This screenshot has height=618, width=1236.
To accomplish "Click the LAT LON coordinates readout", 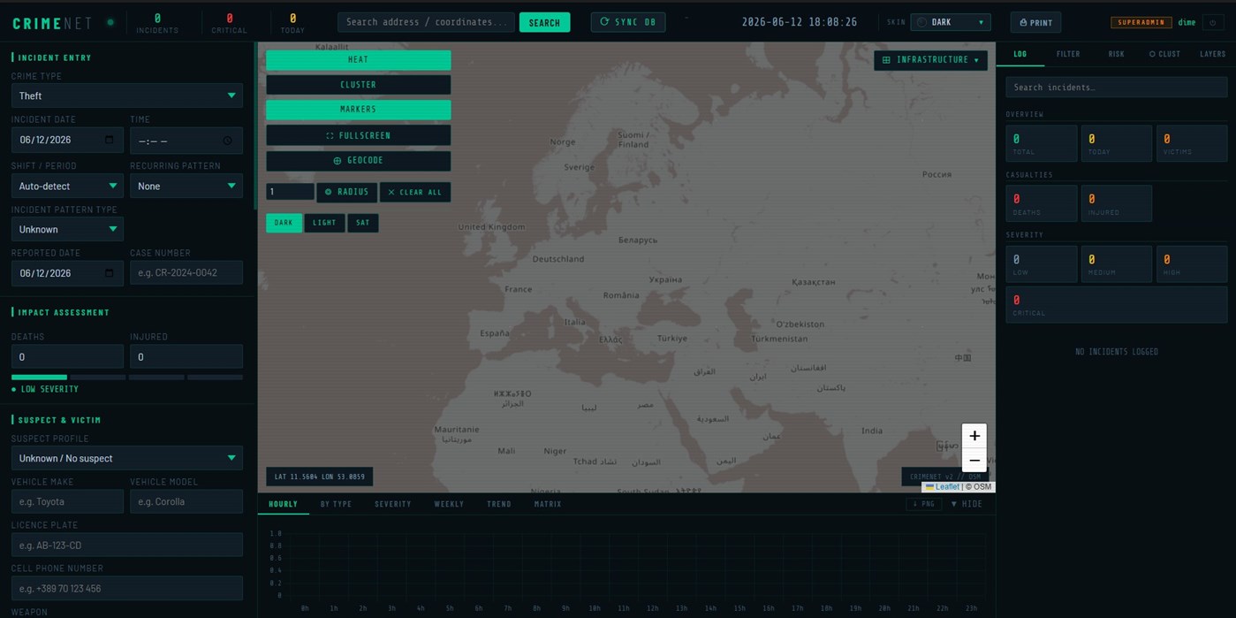I will [319, 477].
